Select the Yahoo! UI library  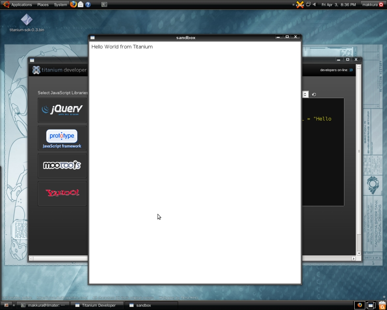(62, 193)
